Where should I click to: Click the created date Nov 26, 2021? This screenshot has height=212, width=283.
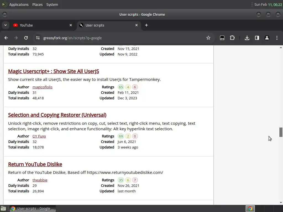coord(129,186)
